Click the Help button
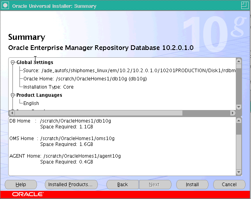Viewport: 251px width, 199px height. click(21, 185)
